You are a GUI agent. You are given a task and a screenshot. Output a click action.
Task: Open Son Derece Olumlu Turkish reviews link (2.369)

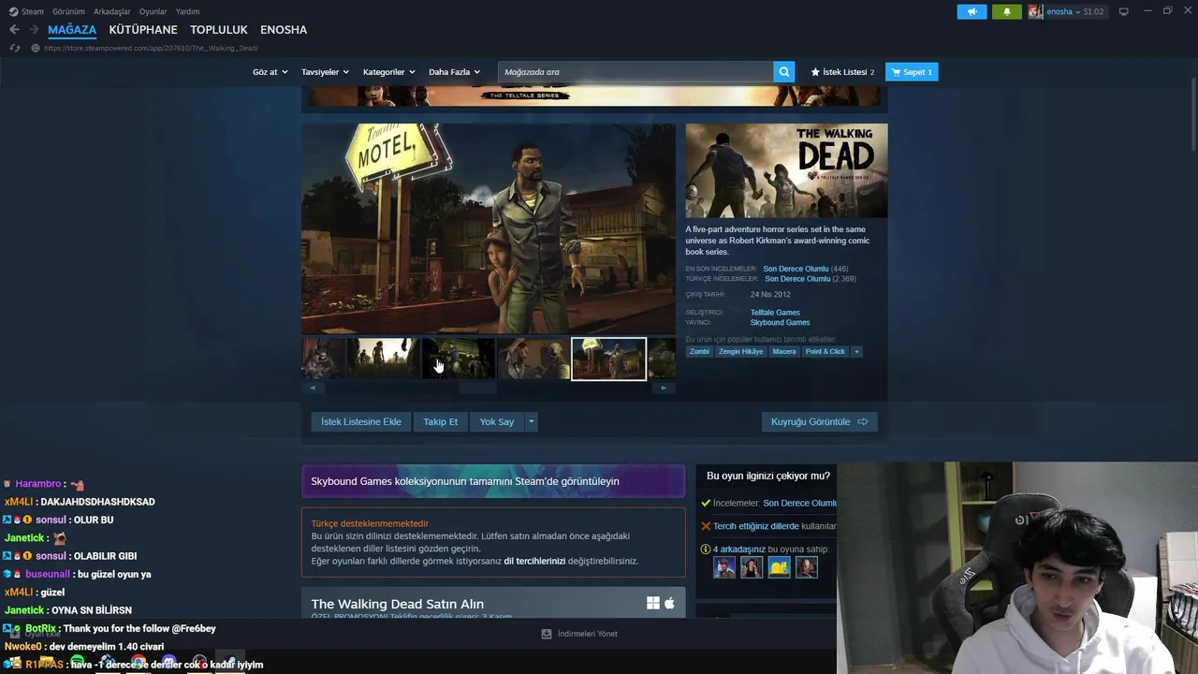797,279
